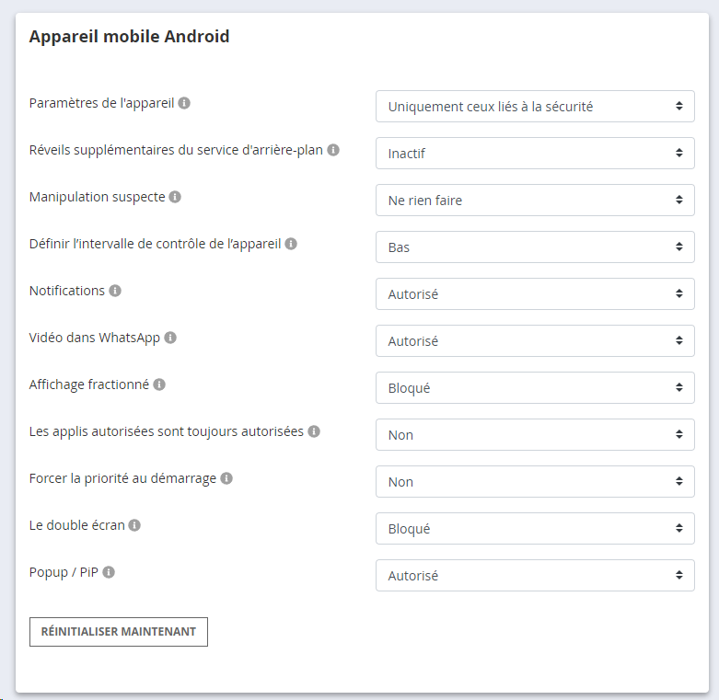The image size is (719, 700).
Task: Click info icon beside Affichage fractionné
Action: 159,384
